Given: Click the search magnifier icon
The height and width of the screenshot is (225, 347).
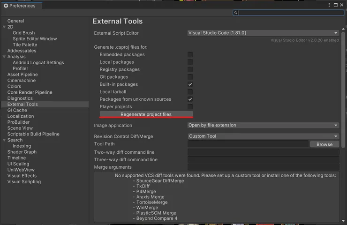Looking at the screenshot, I should 236,13.
